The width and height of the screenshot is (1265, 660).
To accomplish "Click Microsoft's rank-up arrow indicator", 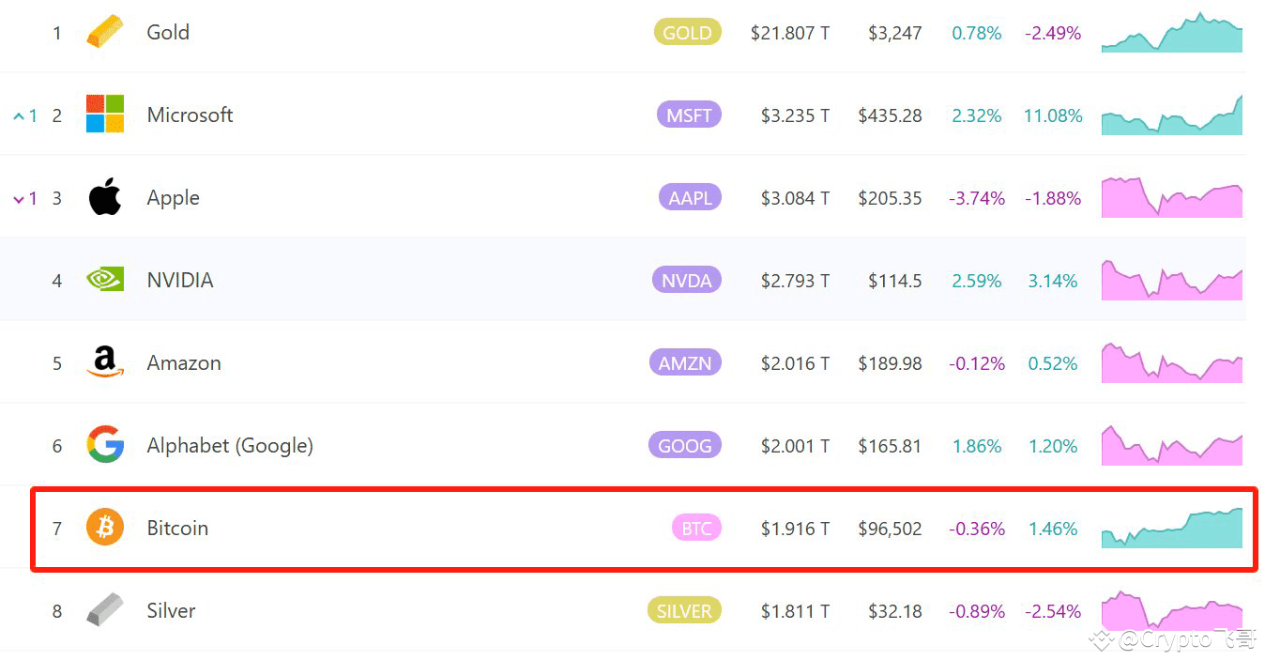I will coord(25,115).
